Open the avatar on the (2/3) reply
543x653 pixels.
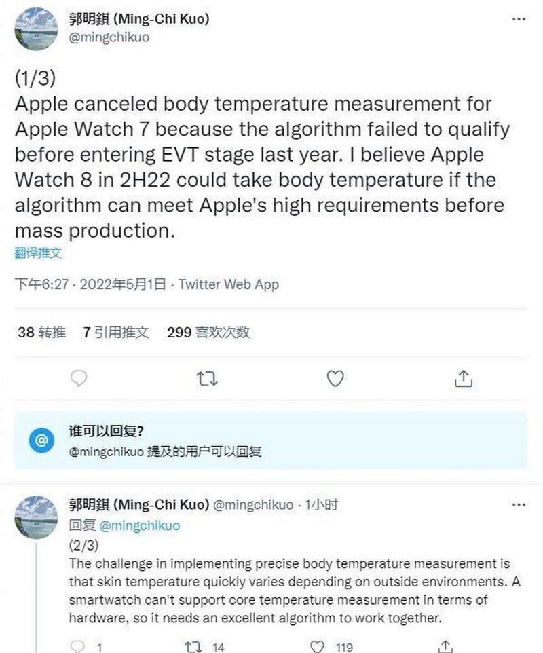pyautogui.click(x=37, y=517)
